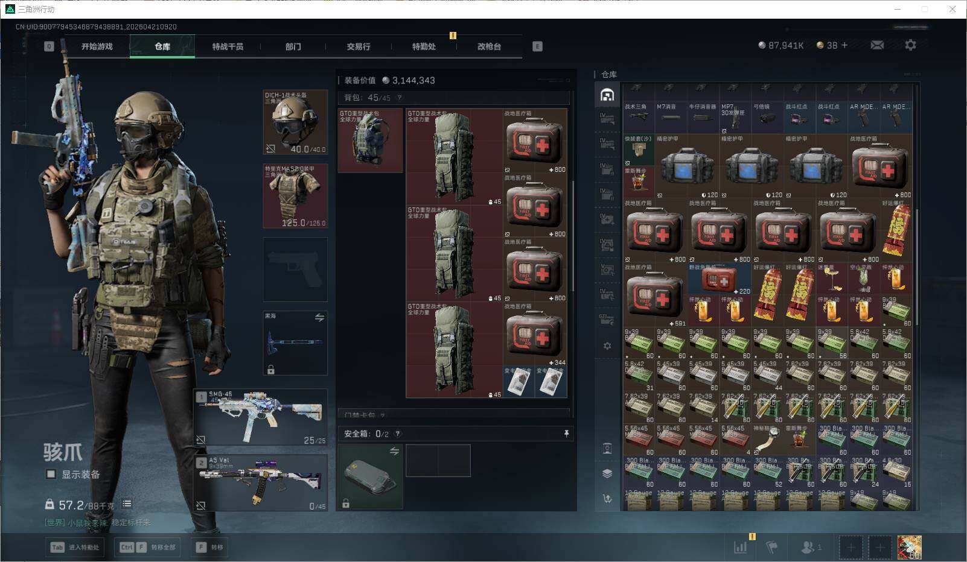
Task: Switch to the 改枪台 tab
Action: (x=489, y=46)
